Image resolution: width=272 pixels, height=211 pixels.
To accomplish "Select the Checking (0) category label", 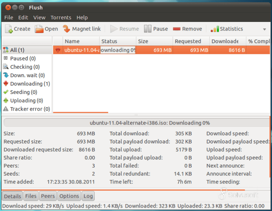I will coord(25,67).
